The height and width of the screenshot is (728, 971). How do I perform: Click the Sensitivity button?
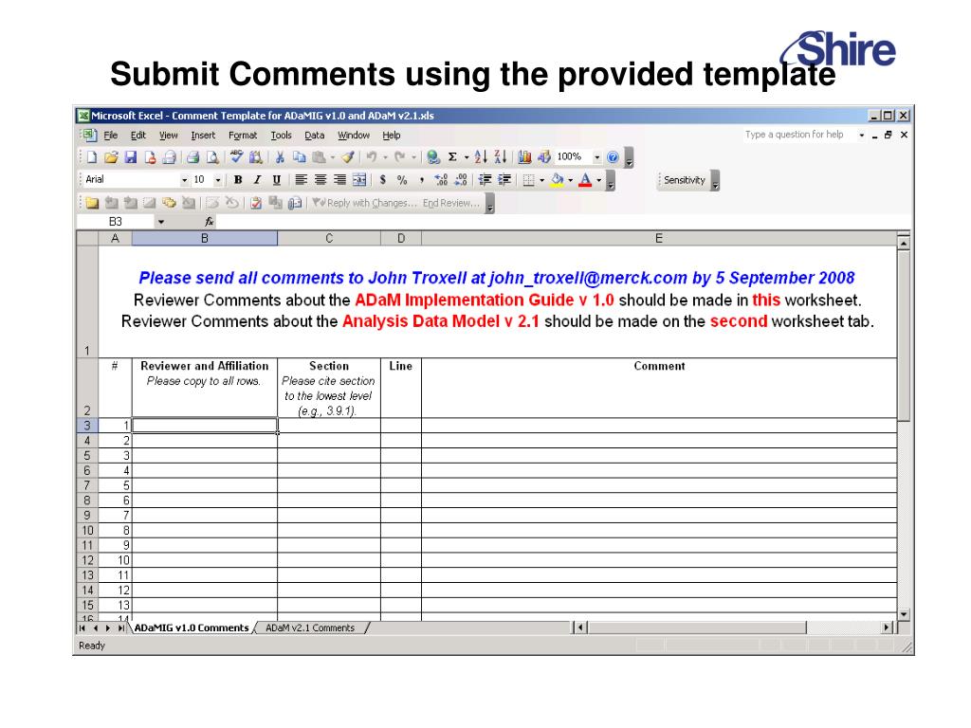coord(685,180)
